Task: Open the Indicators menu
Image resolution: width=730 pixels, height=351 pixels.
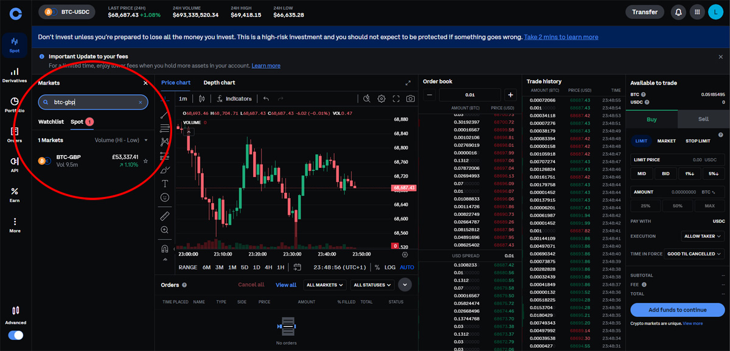Action: point(234,99)
